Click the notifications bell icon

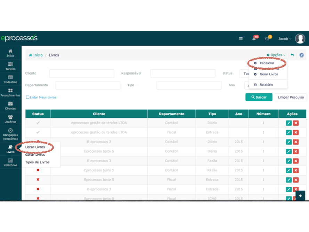pyautogui.click(x=254, y=39)
